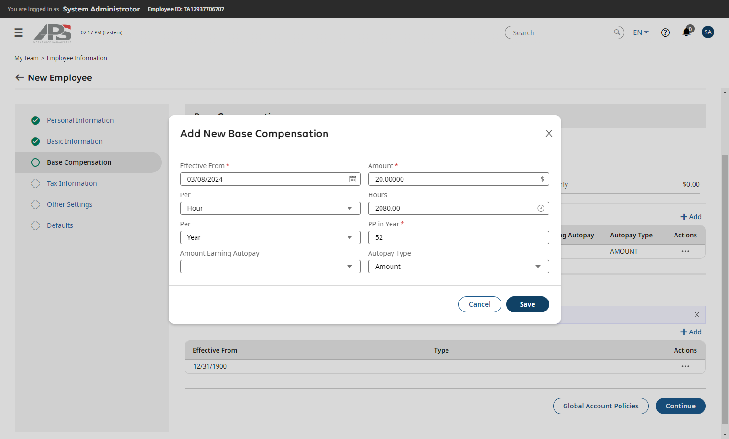Click the My Team breadcrumb
The height and width of the screenshot is (439, 729).
[x=26, y=58]
